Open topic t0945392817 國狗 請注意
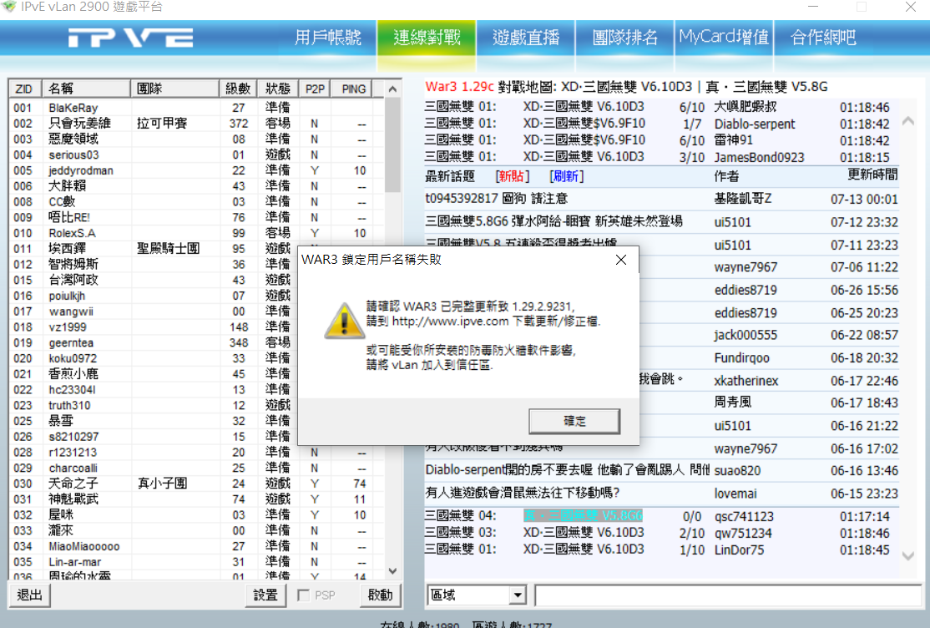Viewport: 930px width, 628px height. [497, 198]
